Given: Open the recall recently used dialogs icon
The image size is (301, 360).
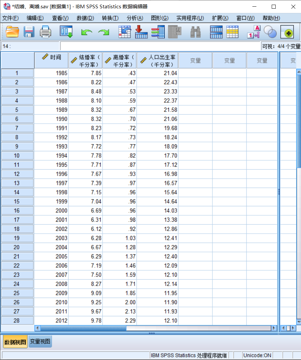Looking at the screenshot, I should [66, 32].
